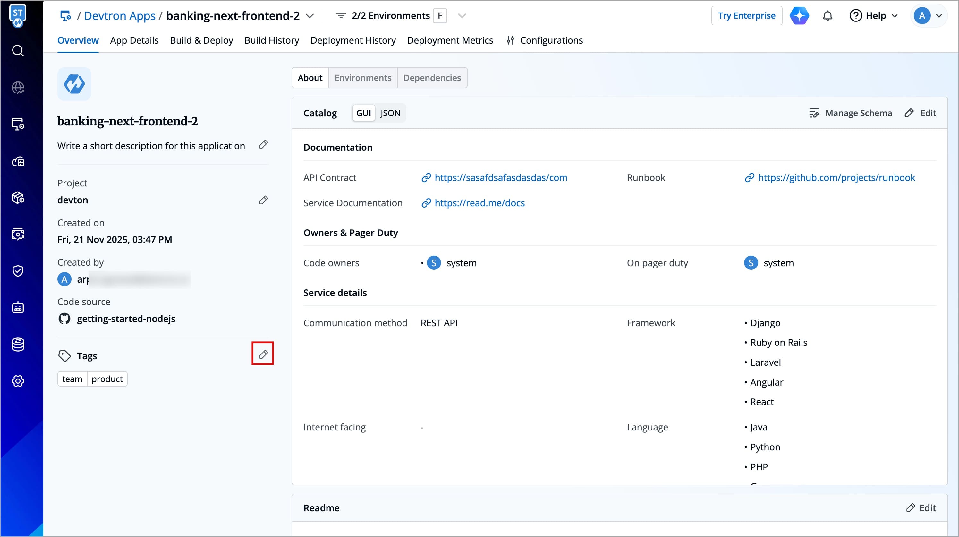
Task: Switch to Build & Deploy tab
Action: (x=201, y=40)
